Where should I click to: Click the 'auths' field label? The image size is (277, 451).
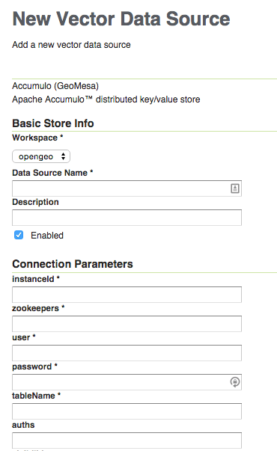23,425
